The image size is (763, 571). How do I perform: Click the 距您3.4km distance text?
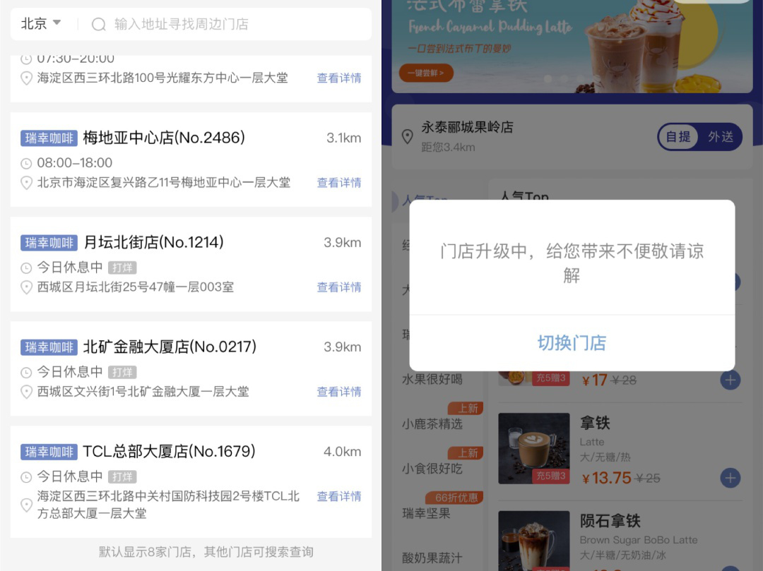(x=448, y=148)
